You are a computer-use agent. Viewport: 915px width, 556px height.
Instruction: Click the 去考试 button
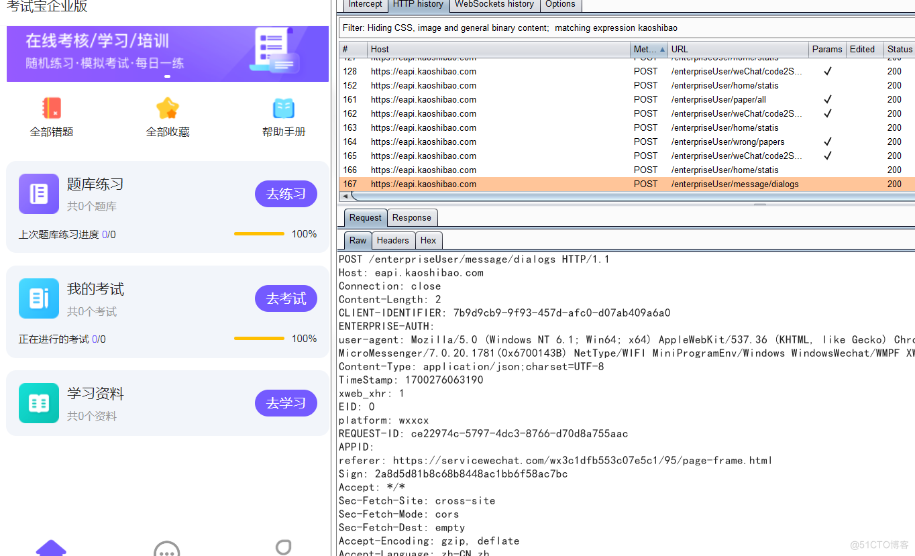point(286,298)
